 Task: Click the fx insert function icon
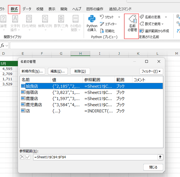(2, 45)
